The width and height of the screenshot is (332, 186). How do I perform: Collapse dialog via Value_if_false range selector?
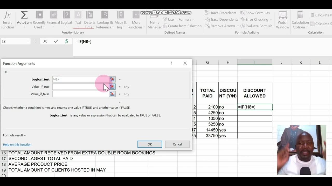pos(112,94)
